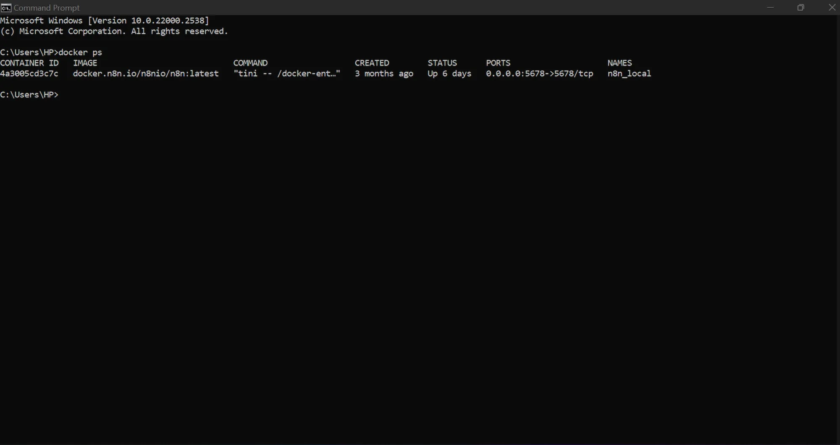Screen dimensions: 840x445
Task: Click the 'PORTS' column header
Action: (498, 63)
